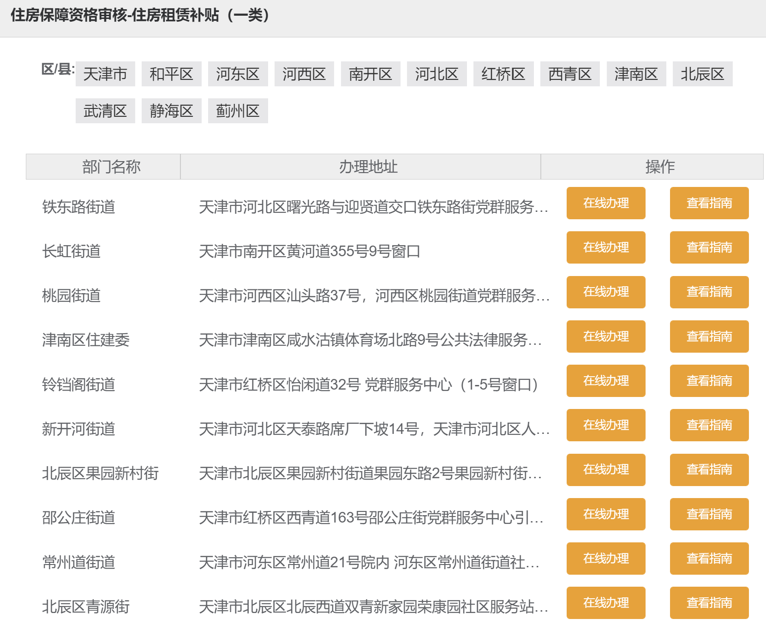Image resolution: width=766 pixels, height=625 pixels.
Task: View guide for 北辰区果园新村街
Action: tap(709, 469)
